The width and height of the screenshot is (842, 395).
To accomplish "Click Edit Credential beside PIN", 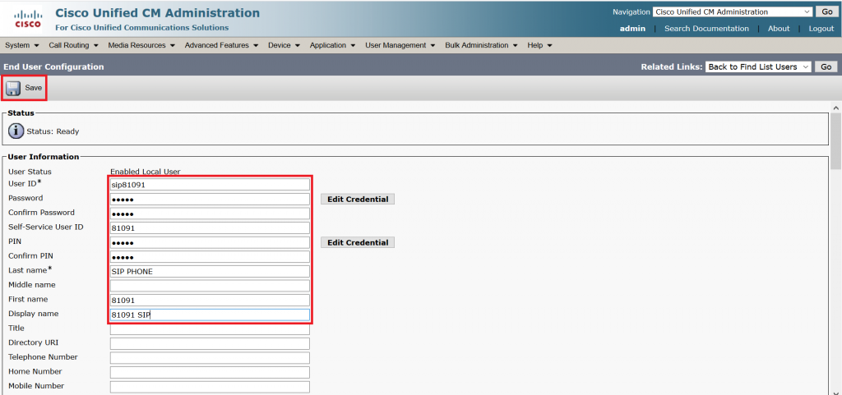I will coord(358,243).
